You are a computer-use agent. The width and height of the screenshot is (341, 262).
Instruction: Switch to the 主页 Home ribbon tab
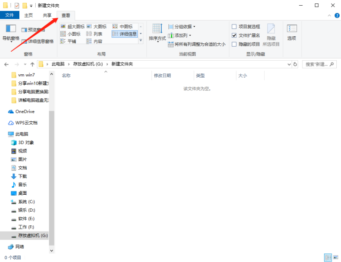(x=29, y=15)
